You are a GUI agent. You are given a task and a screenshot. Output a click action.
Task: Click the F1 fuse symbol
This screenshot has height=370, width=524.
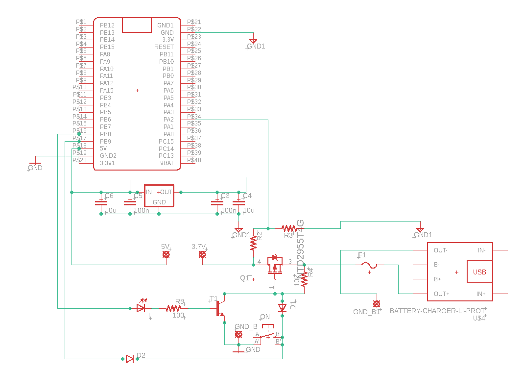point(369,265)
